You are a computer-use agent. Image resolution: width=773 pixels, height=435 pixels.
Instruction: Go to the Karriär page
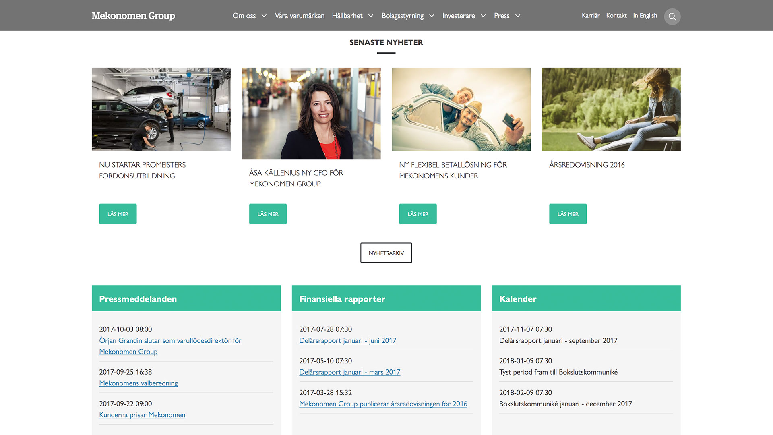click(591, 15)
